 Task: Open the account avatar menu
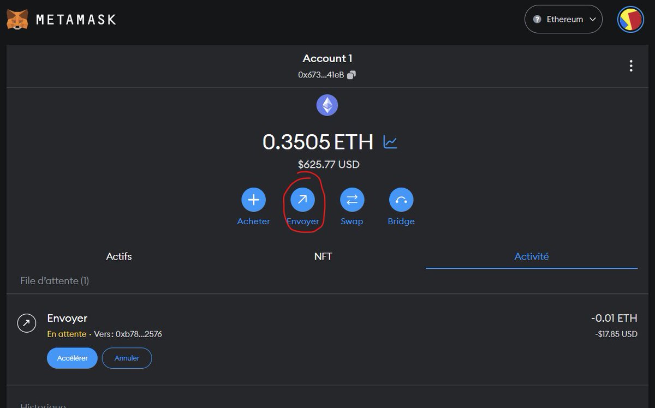tap(630, 20)
